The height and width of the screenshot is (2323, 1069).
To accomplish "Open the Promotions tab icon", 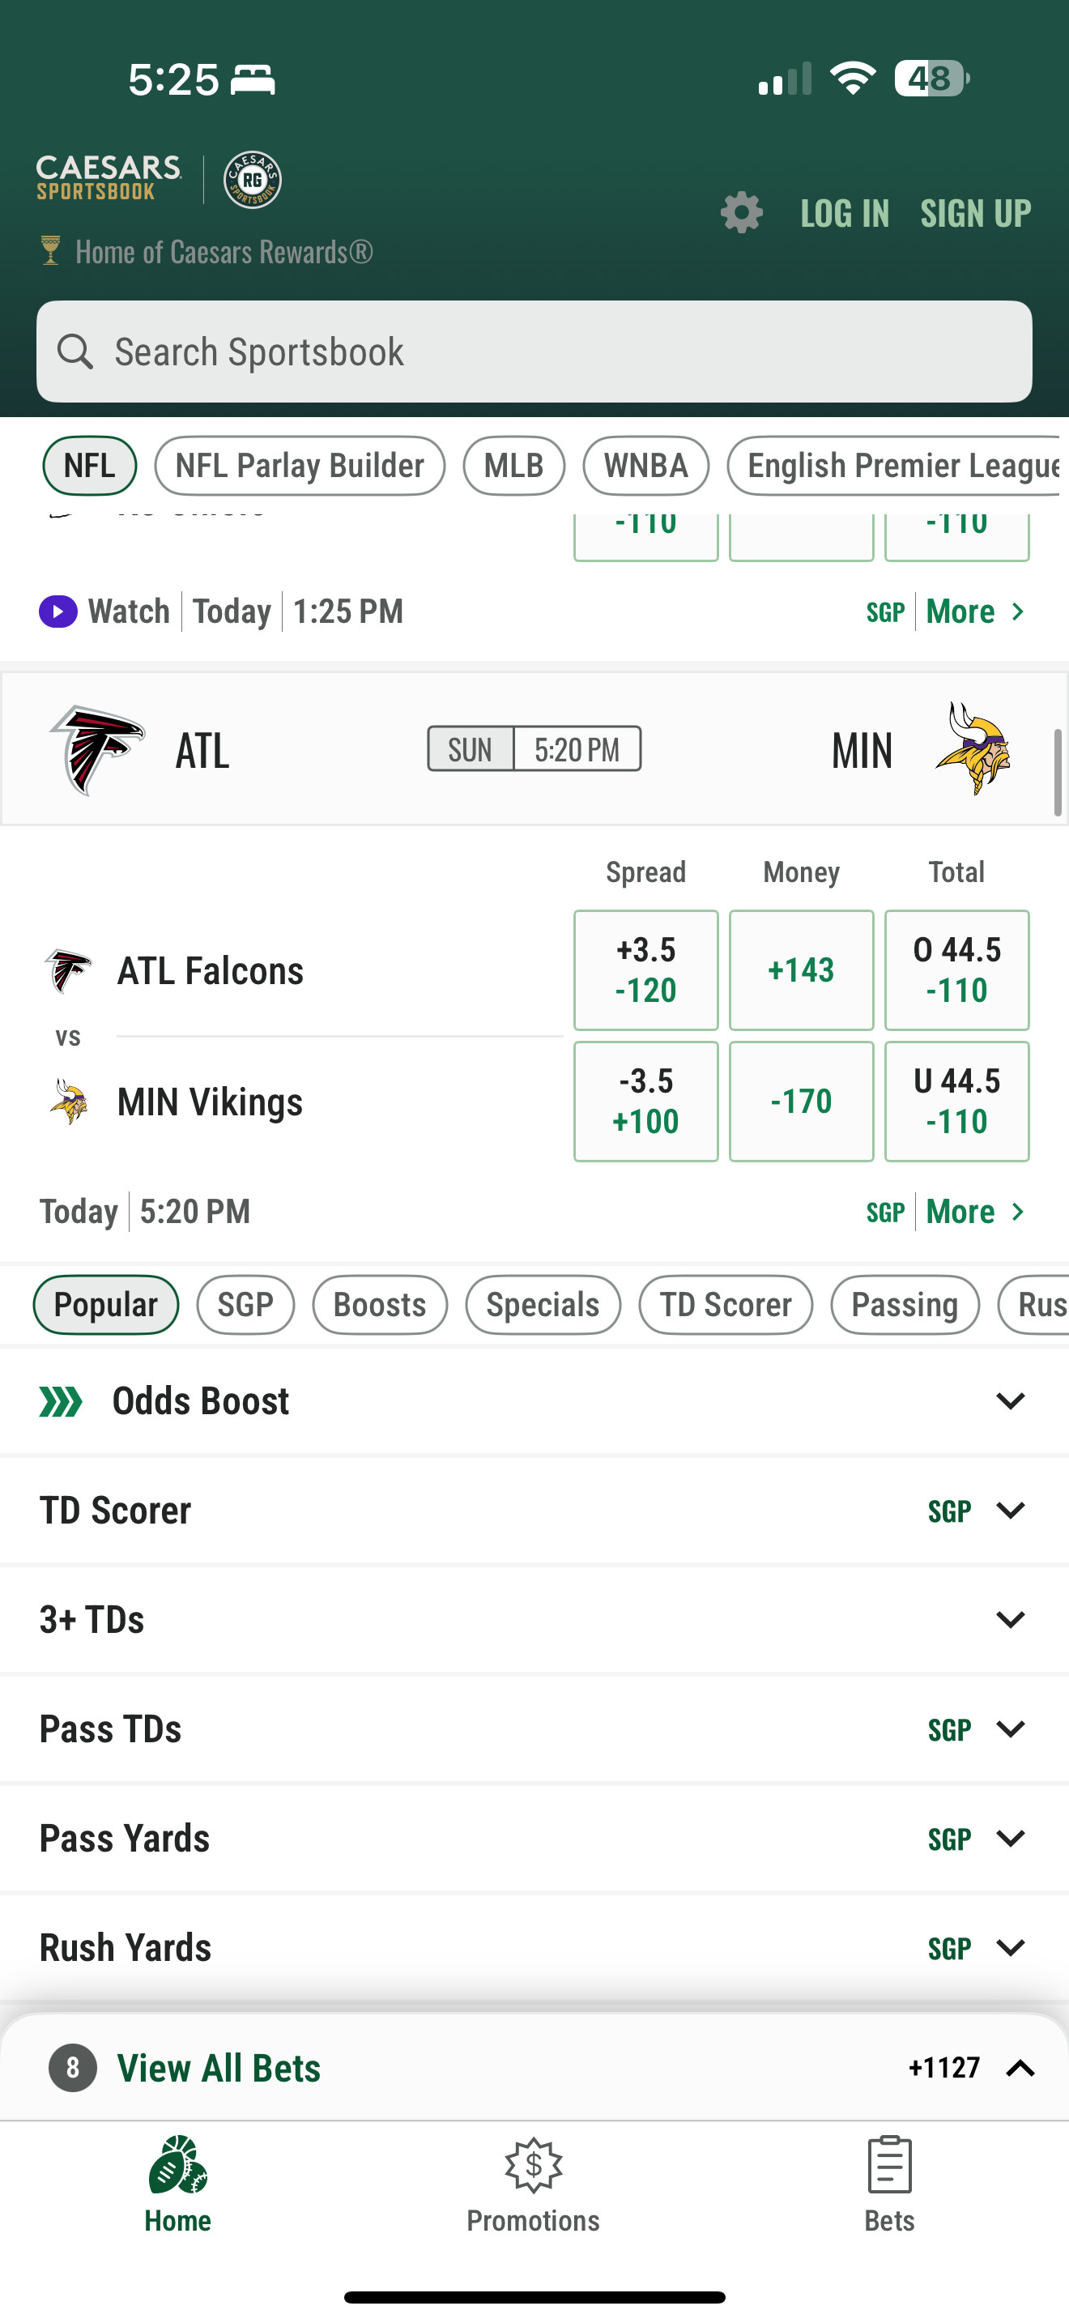I will coord(534,2164).
